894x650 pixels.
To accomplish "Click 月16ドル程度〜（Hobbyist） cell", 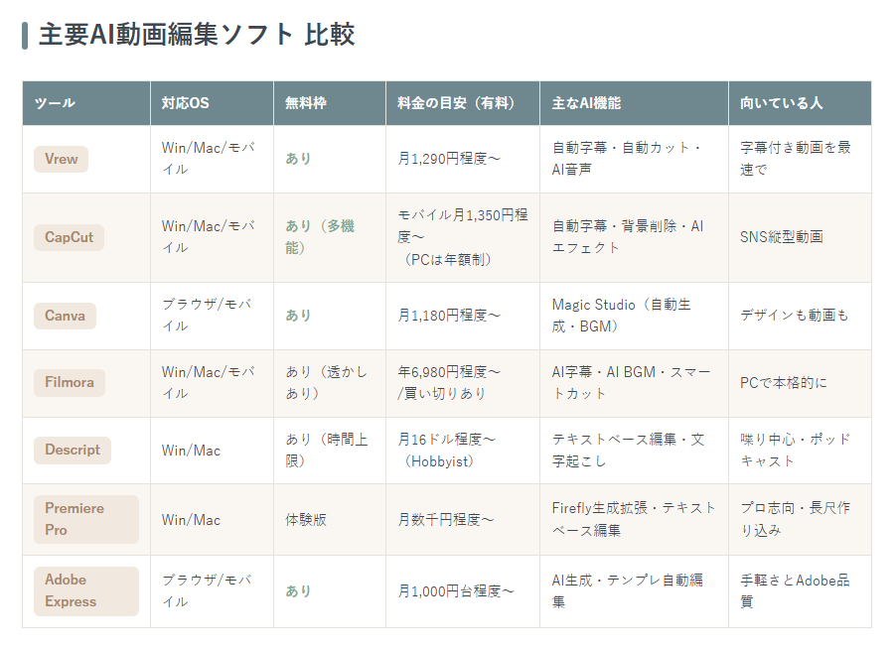I will click(x=463, y=451).
